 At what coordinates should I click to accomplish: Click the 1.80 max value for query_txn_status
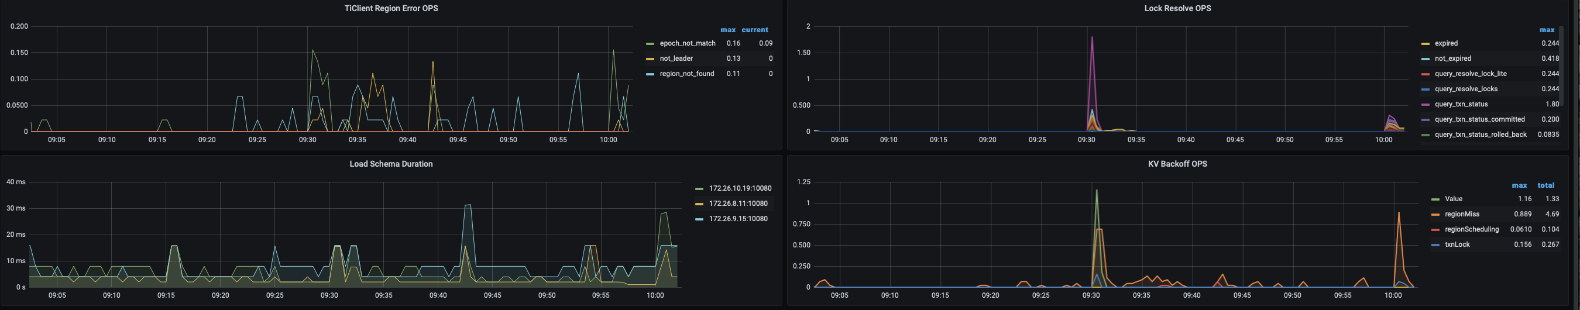(1552, 104)
